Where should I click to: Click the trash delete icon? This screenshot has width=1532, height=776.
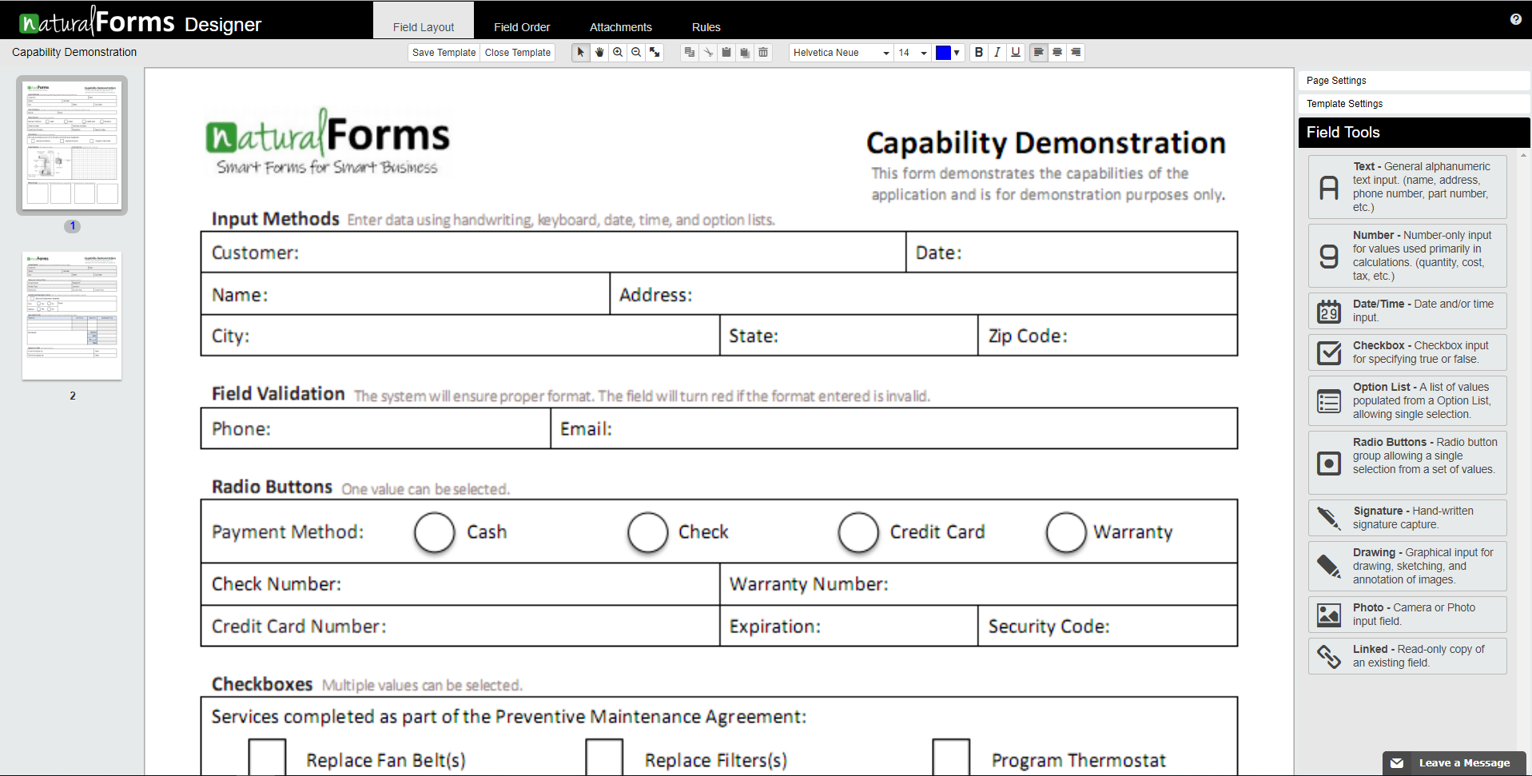point(763,52)
